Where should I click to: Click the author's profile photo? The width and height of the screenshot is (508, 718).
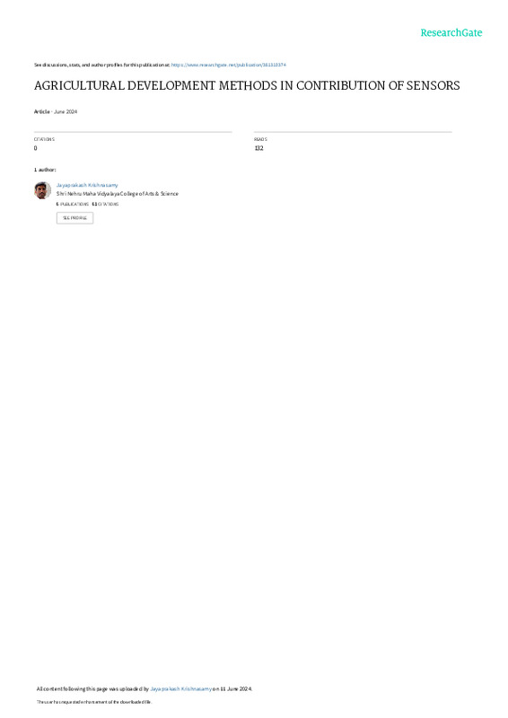pos(42,190)
